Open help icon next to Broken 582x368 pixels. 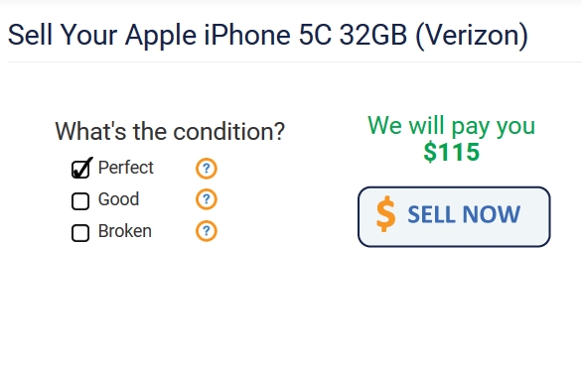207,231
